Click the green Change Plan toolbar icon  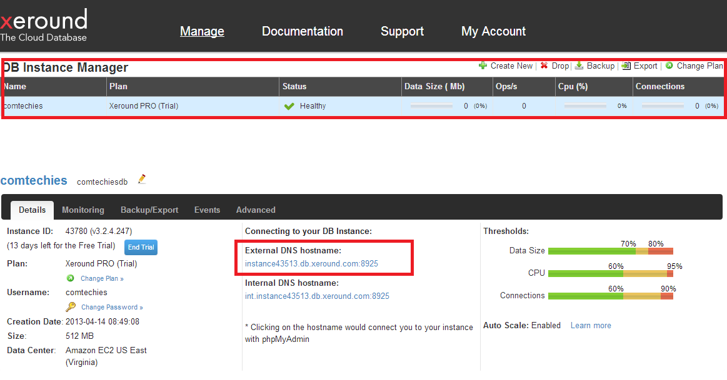[669, 66]
